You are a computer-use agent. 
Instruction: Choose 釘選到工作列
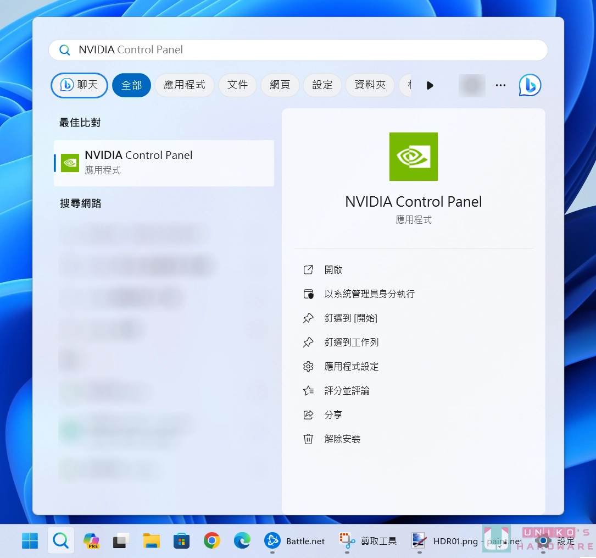pos(351,342)
